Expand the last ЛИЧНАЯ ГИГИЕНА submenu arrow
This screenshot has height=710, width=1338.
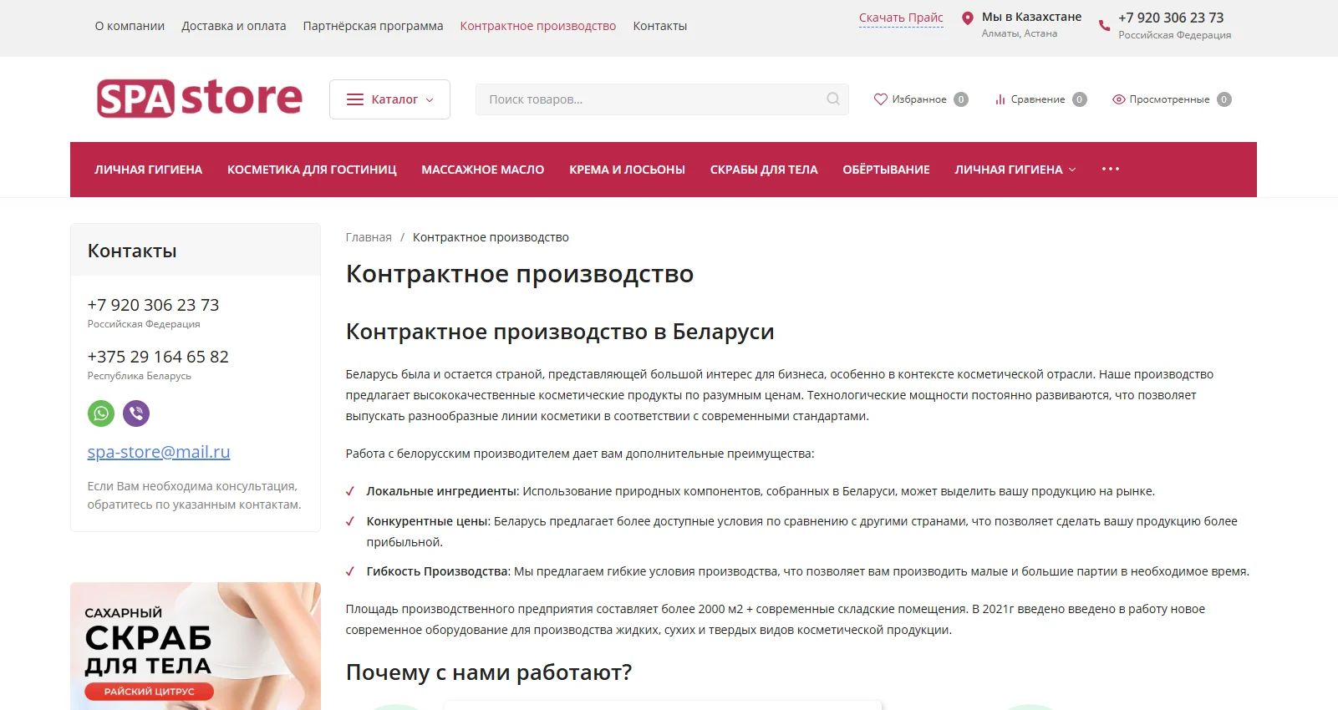tap(1072, 170)
